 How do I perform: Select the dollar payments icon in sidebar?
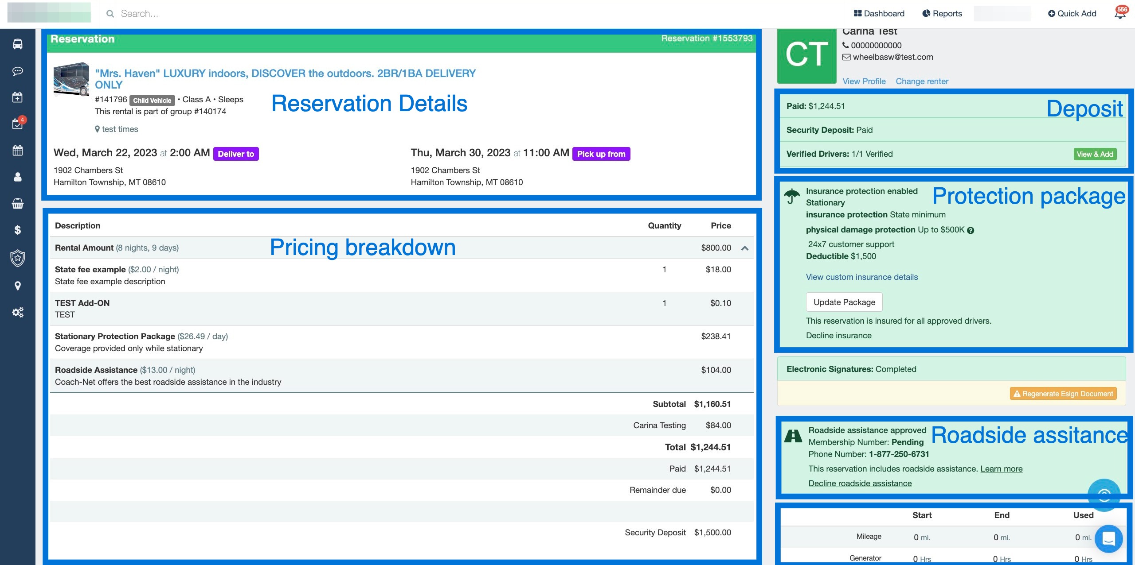point(17,229)
